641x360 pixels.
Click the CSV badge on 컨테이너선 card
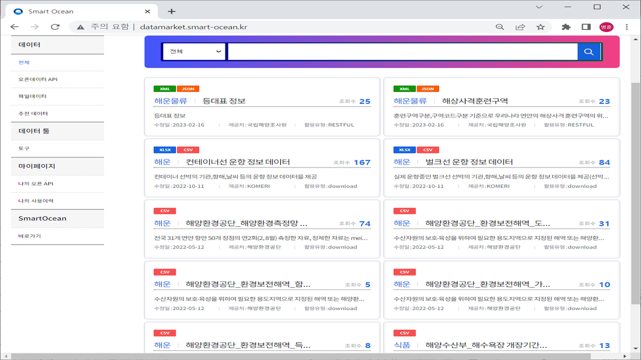(188, 150)
